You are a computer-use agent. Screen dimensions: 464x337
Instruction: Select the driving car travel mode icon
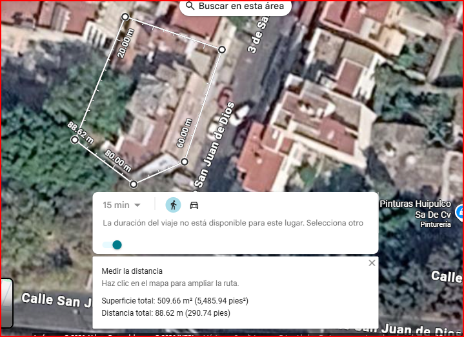[x=194, y=205]
